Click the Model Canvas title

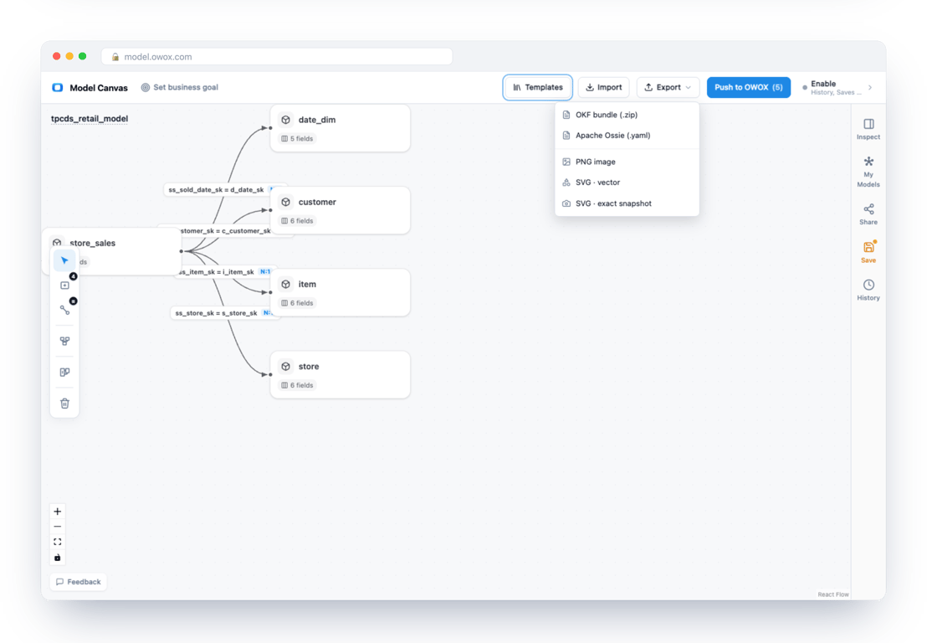click(x=99, y=88)
